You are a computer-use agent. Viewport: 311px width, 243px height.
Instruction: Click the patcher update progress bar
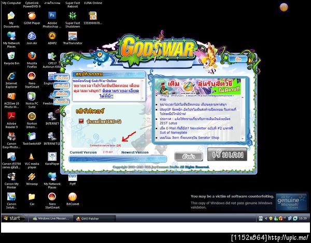pos(118,159)
